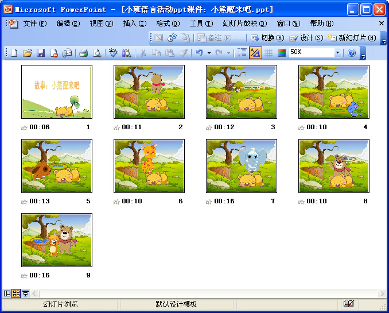The height and width of the screenshot is (313, 389).
Task: Click the 切换(R) transition button
Action: 267,38
